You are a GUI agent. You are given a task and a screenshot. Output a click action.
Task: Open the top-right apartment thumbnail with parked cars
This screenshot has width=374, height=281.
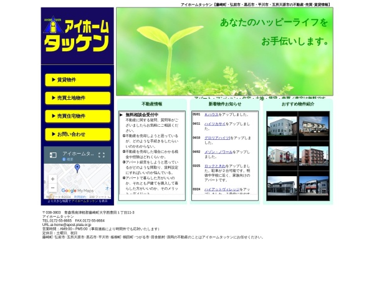coord(314,126)
